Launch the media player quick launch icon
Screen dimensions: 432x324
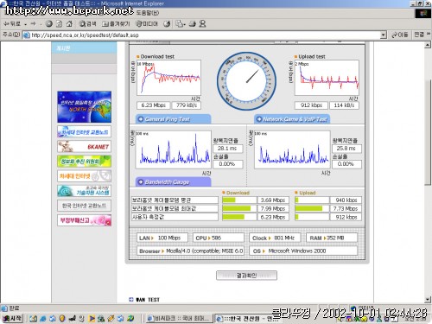(92, 319)
